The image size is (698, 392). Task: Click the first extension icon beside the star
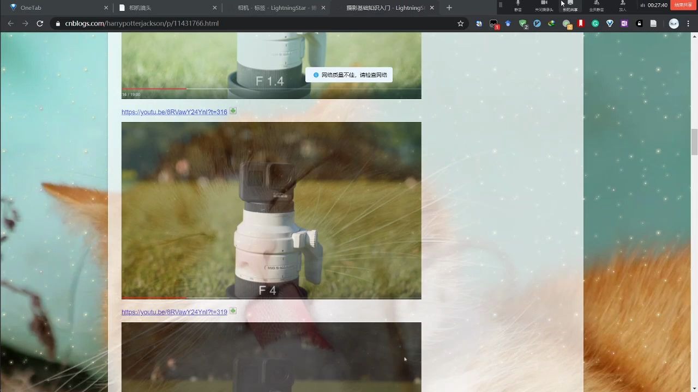pyautogui.click(x=479, y=23)
